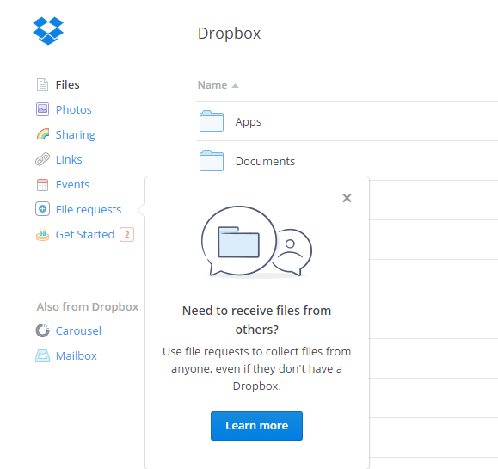Click the Links chain icon
498x469 pixels.
coord(42,159)
